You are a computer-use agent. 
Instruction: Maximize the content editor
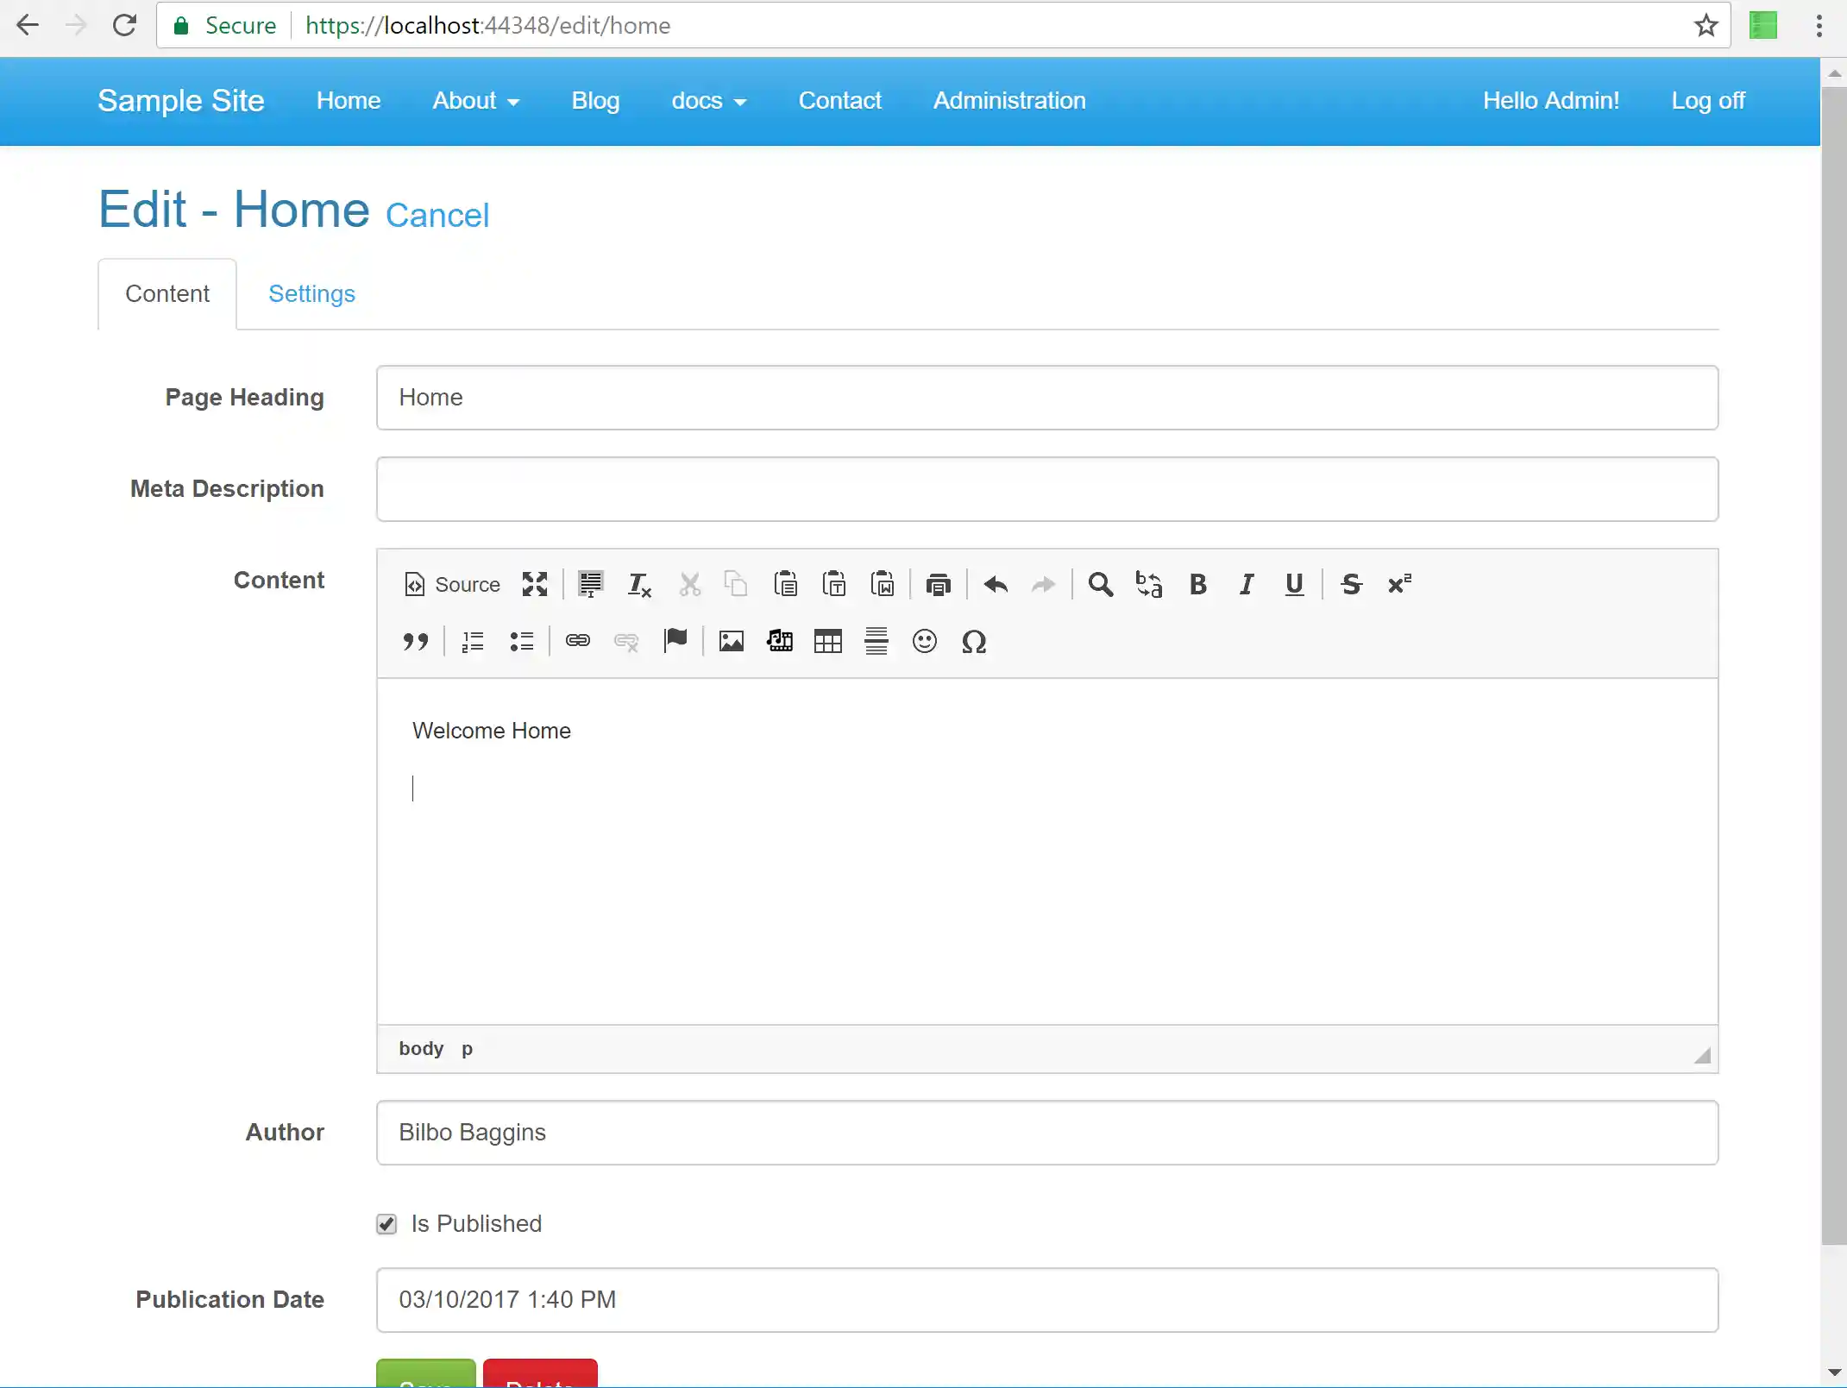(x=534, y=584)
